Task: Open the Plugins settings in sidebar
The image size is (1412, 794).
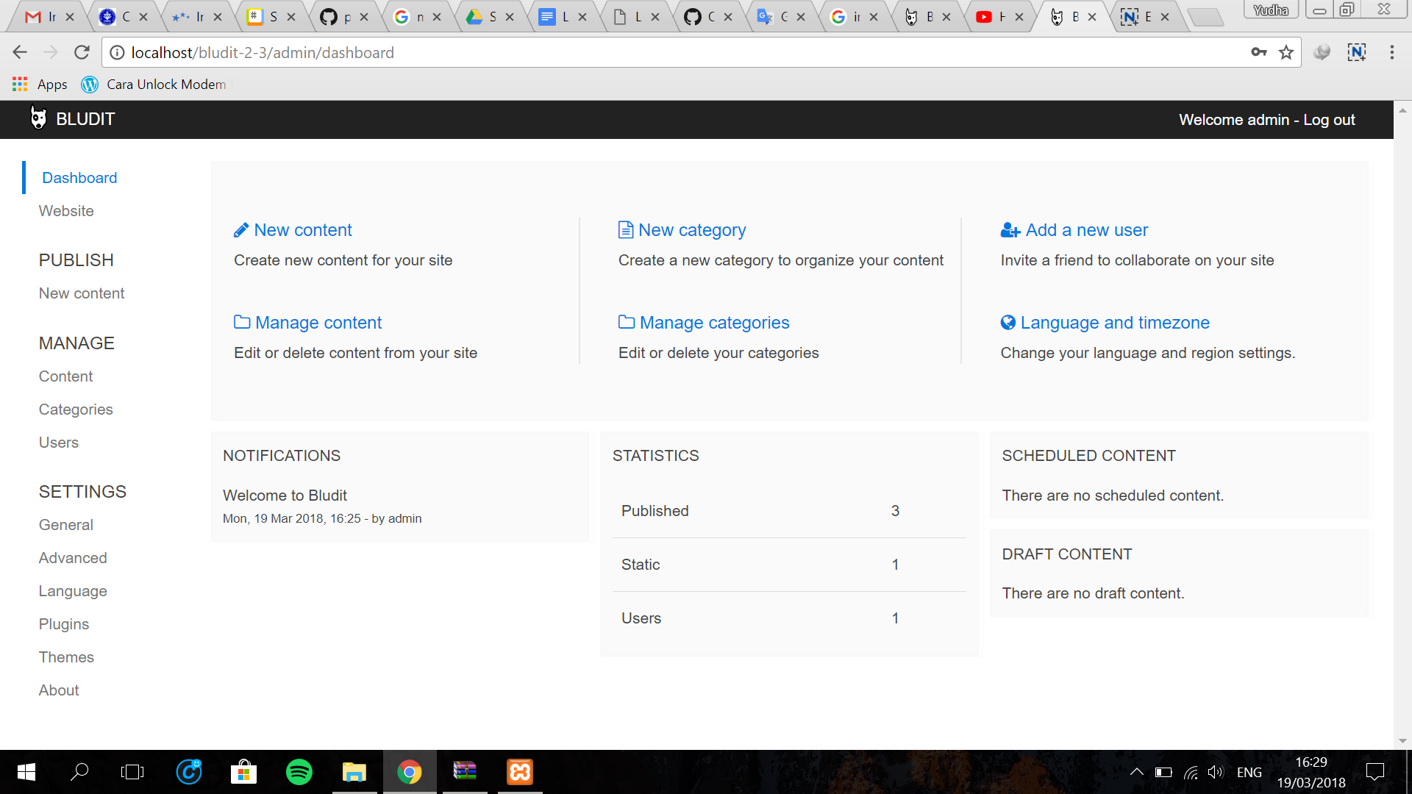Action: click(64, 624)
